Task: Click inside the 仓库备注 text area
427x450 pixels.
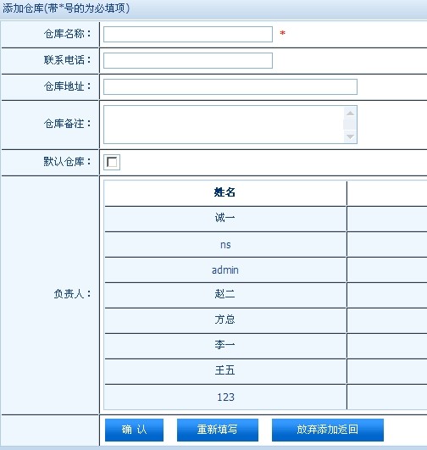Action: tap(224, 125)
